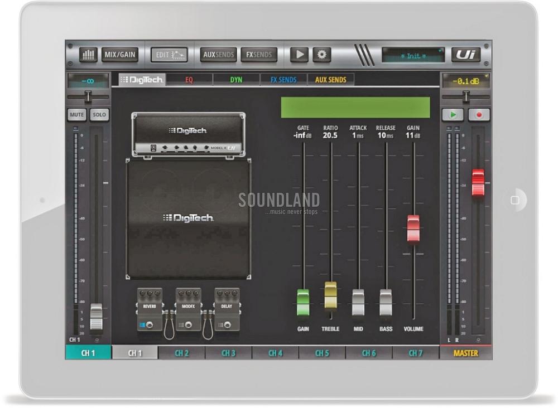The height and width of the screenshot is (408, 558).
Task: Select the REVERB pedal
Action: click(150, 310)
